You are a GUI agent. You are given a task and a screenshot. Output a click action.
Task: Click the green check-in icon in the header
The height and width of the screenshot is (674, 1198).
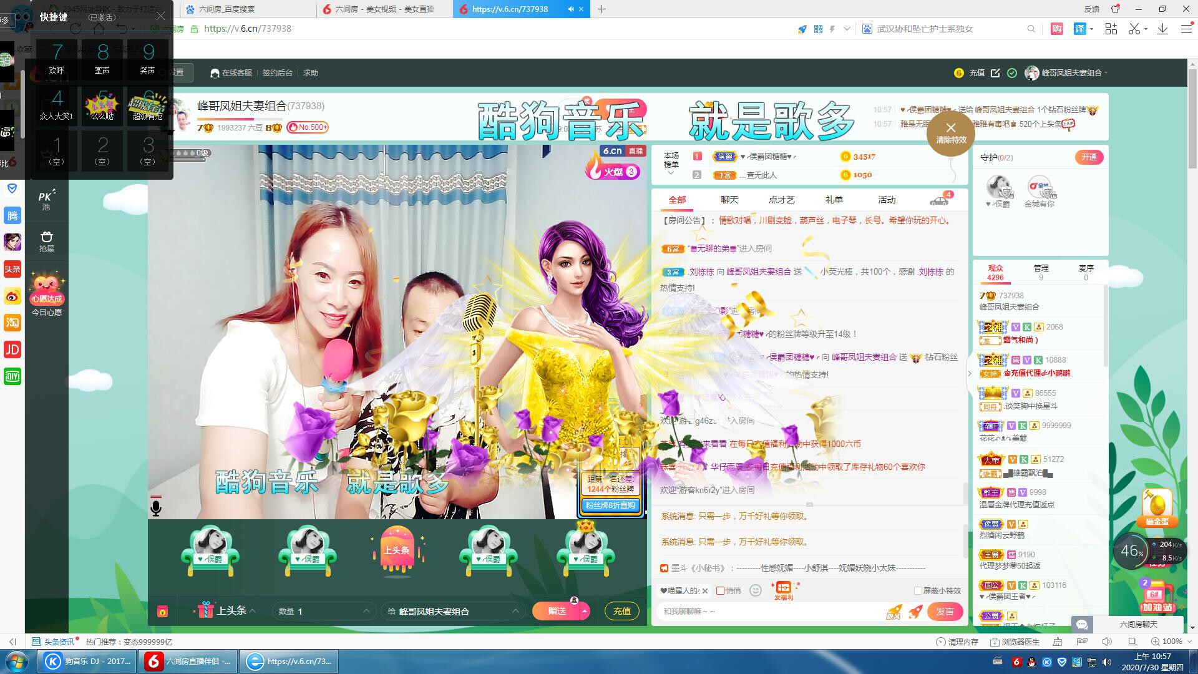(1012, 73)
